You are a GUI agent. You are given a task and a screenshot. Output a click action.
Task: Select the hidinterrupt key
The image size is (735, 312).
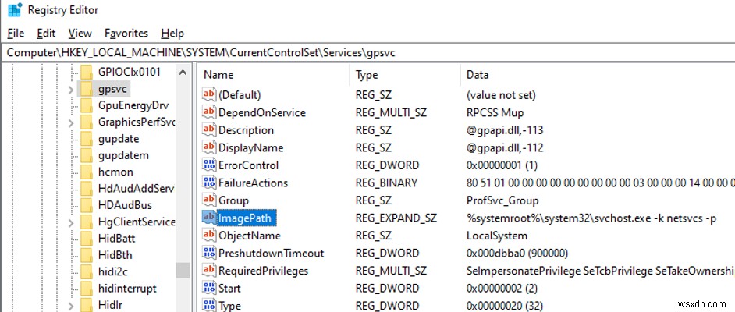[x=127, y=289]
